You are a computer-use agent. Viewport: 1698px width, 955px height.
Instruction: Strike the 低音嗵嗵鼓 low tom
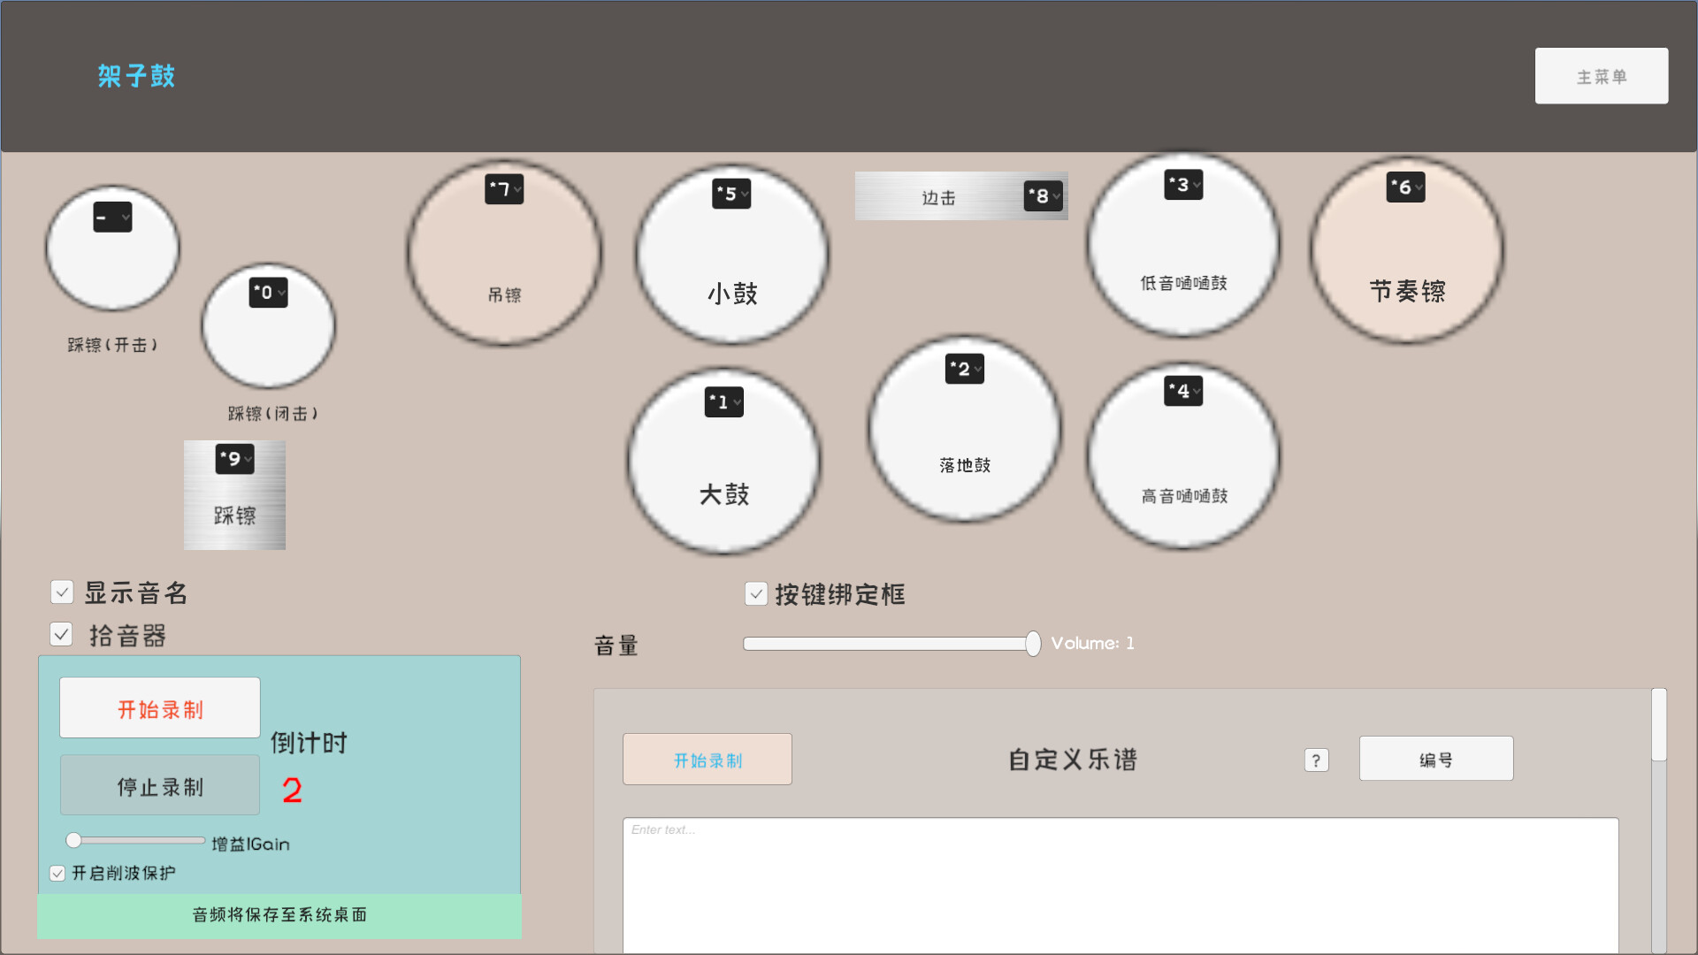coord(1183,256)
